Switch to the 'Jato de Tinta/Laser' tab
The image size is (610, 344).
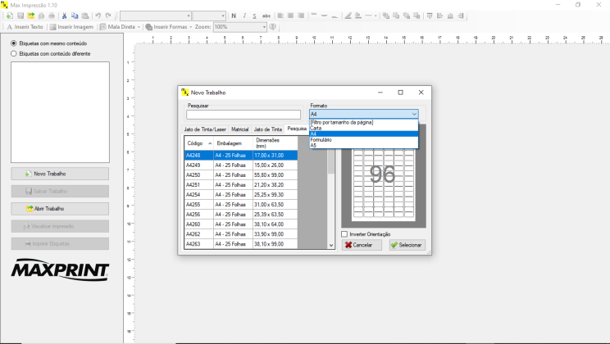pyautogui.click(x=205, y=129)
